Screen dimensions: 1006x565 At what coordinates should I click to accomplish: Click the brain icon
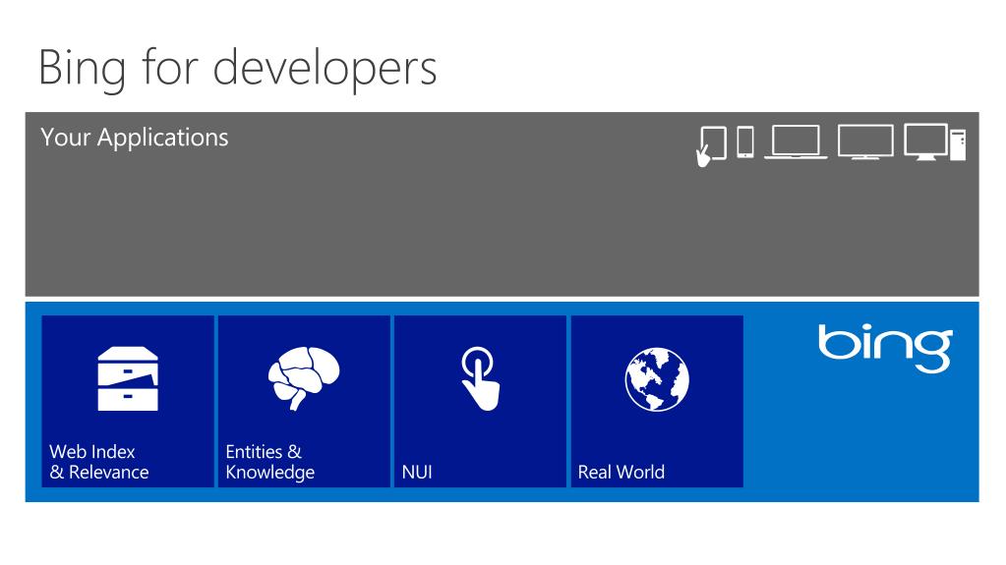tap(304, 378)
